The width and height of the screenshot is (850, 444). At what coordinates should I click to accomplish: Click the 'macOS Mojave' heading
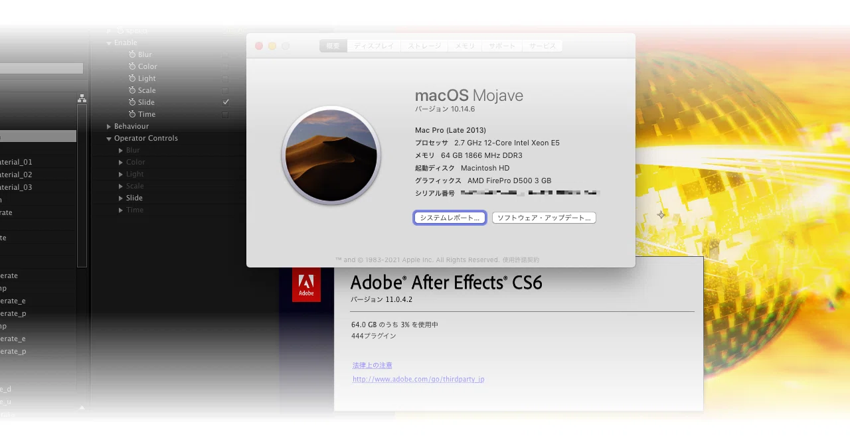469,96
